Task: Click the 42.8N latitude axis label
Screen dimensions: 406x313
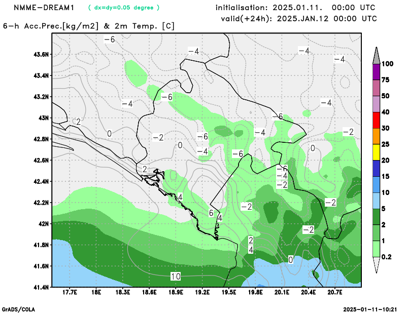Action: tap(41, 139)
